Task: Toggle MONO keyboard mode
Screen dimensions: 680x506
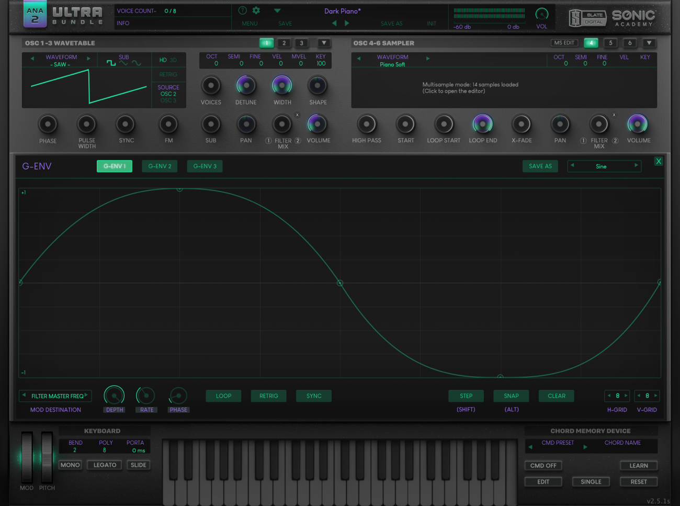Action: 70,465
